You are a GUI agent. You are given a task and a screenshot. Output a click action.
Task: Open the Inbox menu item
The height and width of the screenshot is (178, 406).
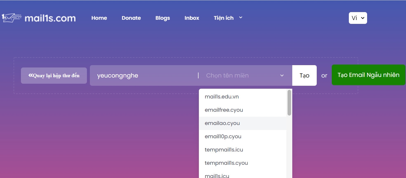pos(192,18)
